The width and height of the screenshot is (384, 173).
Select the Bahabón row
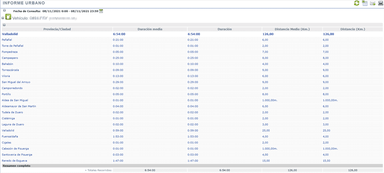(192, 64)
